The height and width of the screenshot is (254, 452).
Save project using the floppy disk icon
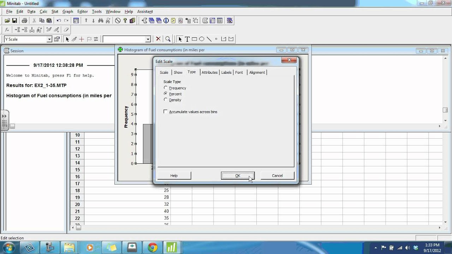tap(14, 21)
